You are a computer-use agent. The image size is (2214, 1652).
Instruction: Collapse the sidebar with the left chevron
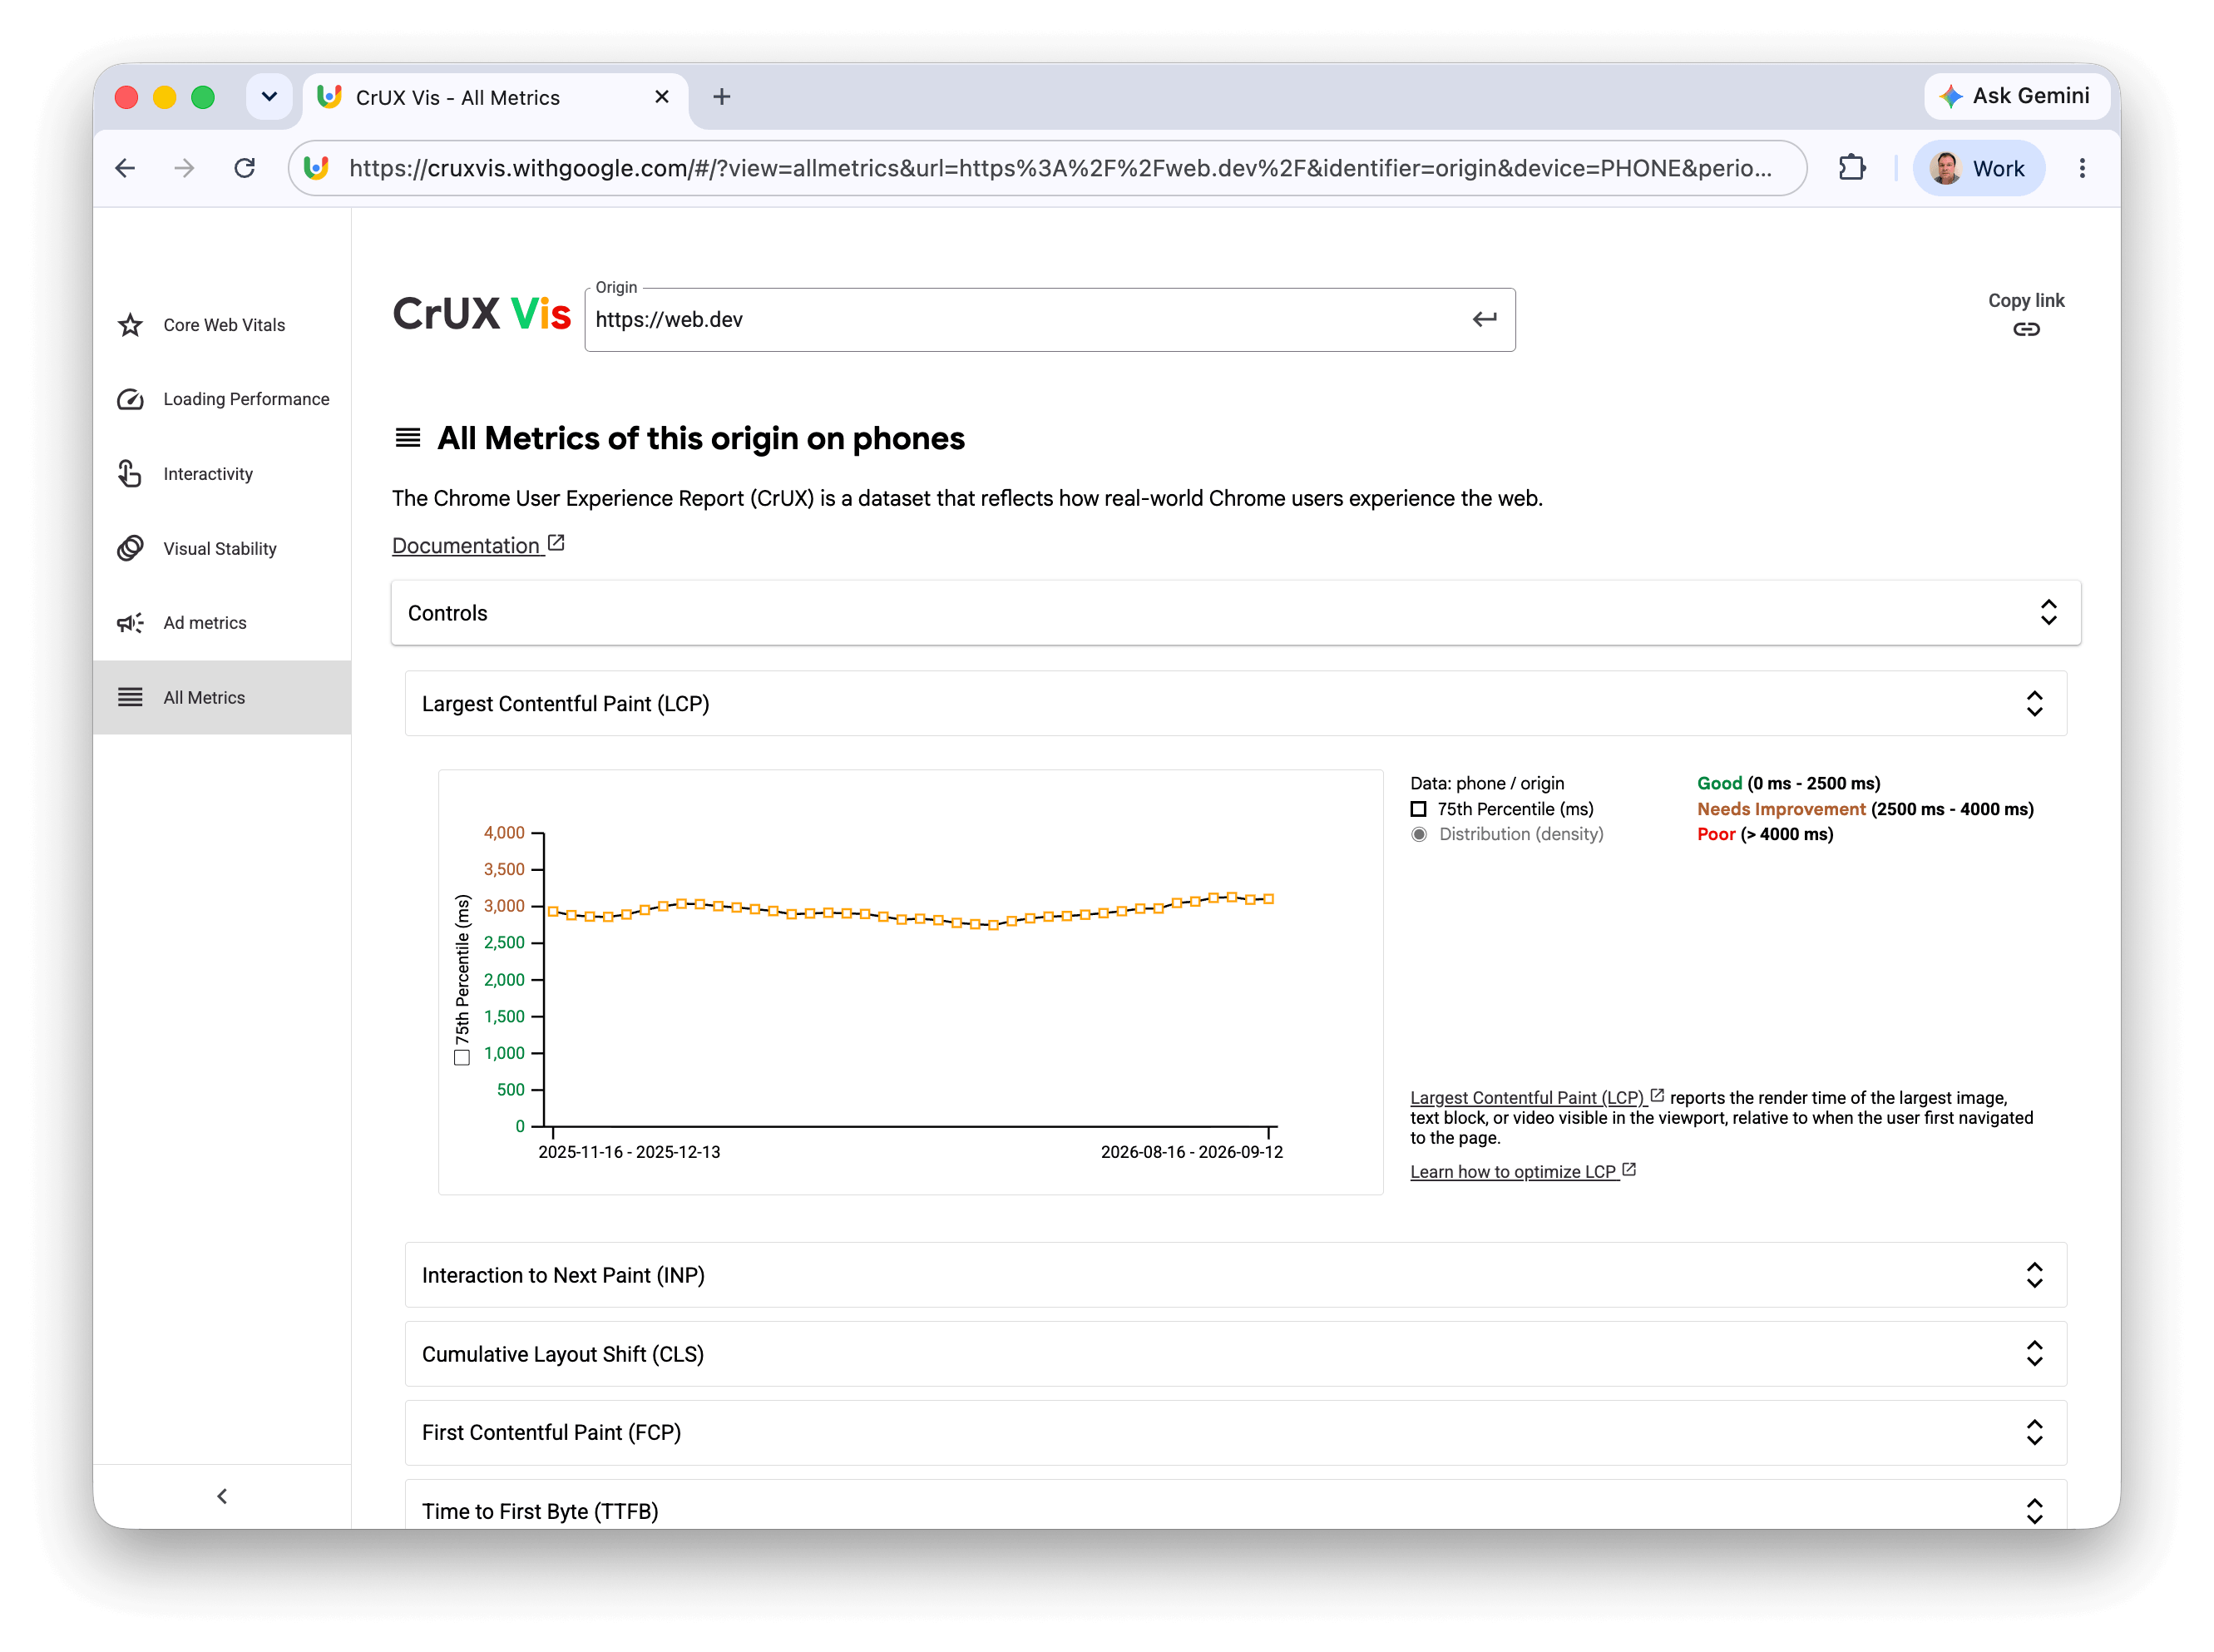[x=222, y=1496]
